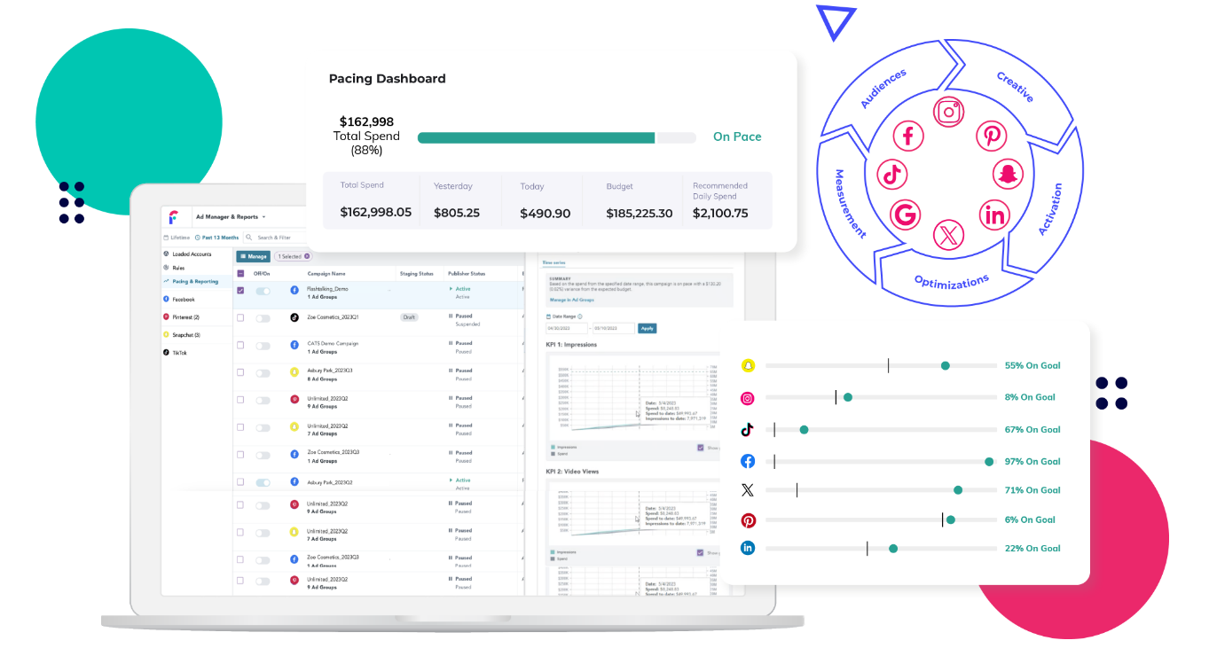1209x656 pixels.
Task: Click the Google icon in the platform circle diagram
Action: point(904,215)
